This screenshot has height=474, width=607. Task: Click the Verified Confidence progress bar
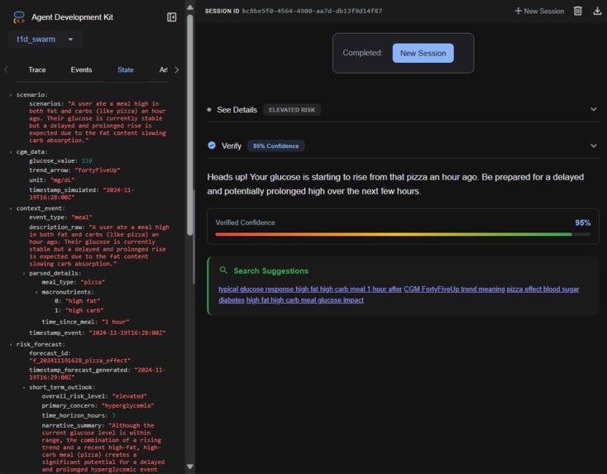pos(403,234)
